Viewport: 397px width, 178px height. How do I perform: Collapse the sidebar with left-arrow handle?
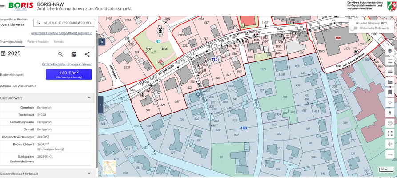[100, 105]
